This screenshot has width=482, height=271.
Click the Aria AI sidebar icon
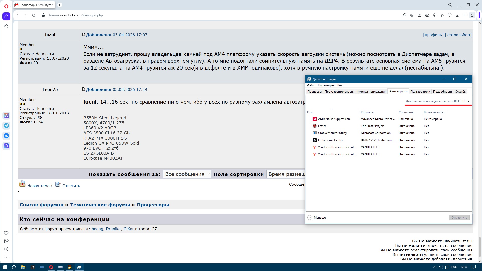pos(6,116)
